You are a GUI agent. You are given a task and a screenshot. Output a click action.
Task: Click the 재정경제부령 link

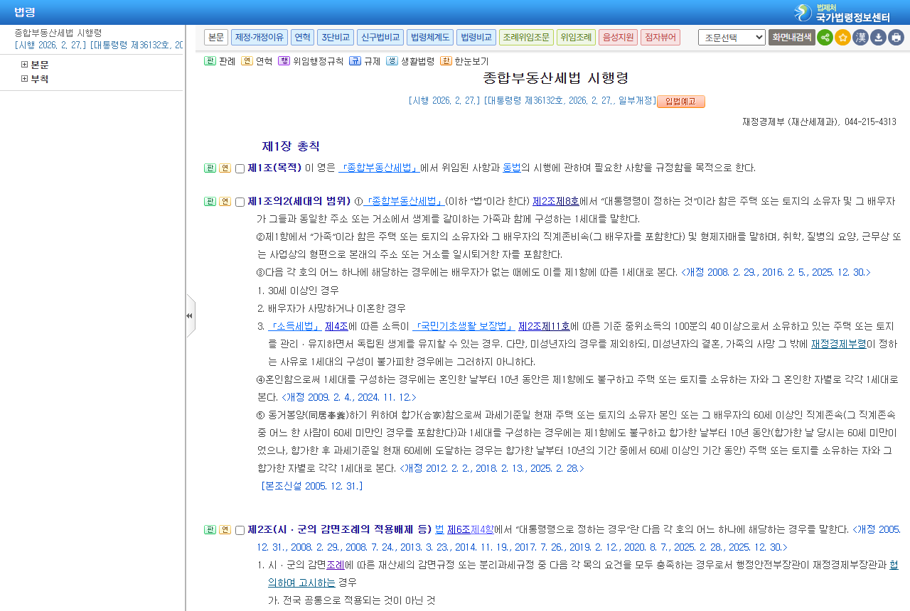tap(839, 345)
